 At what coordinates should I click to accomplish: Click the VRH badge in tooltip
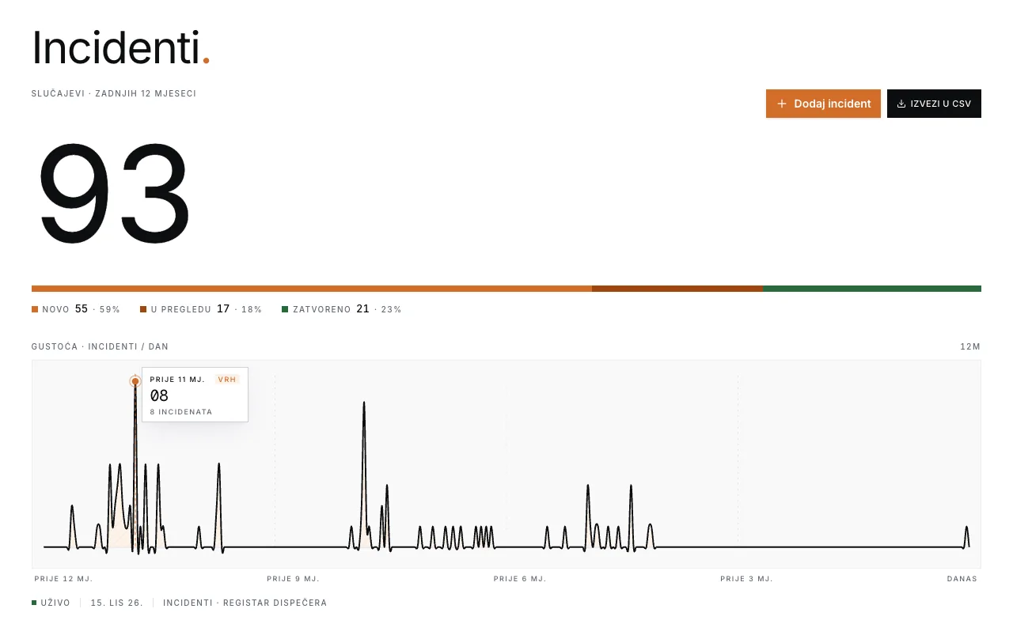(x=227, y=380)
